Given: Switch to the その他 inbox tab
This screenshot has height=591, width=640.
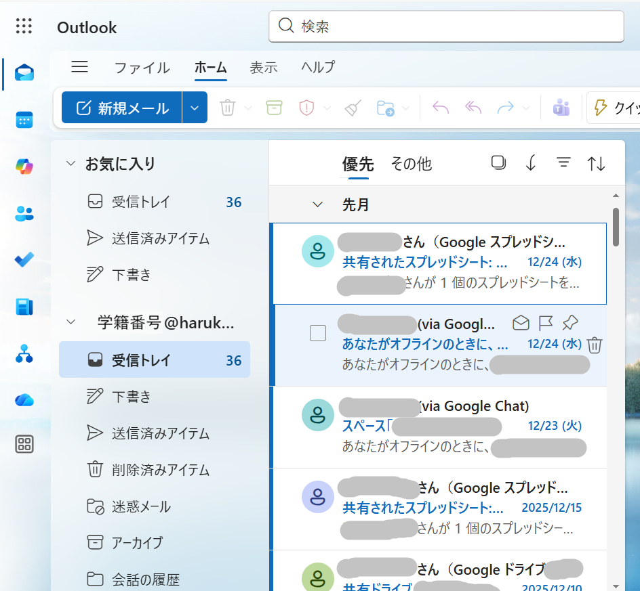Looking at the screenshot, I should 411,164.
